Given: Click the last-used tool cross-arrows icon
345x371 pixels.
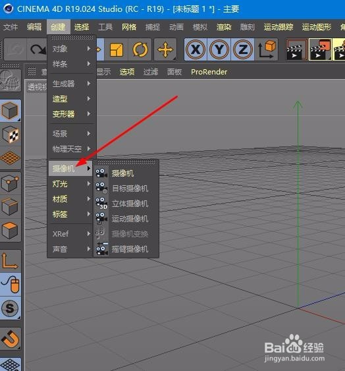Looking at the screenshot, I should [x=165, y=49].
